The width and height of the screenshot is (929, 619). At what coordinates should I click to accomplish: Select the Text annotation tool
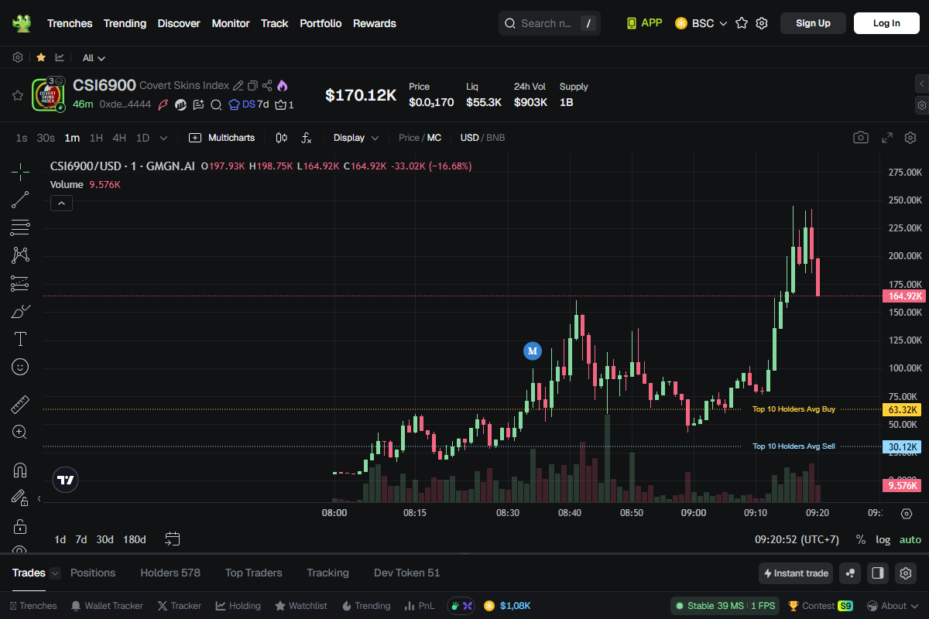[x=20, y=339]
